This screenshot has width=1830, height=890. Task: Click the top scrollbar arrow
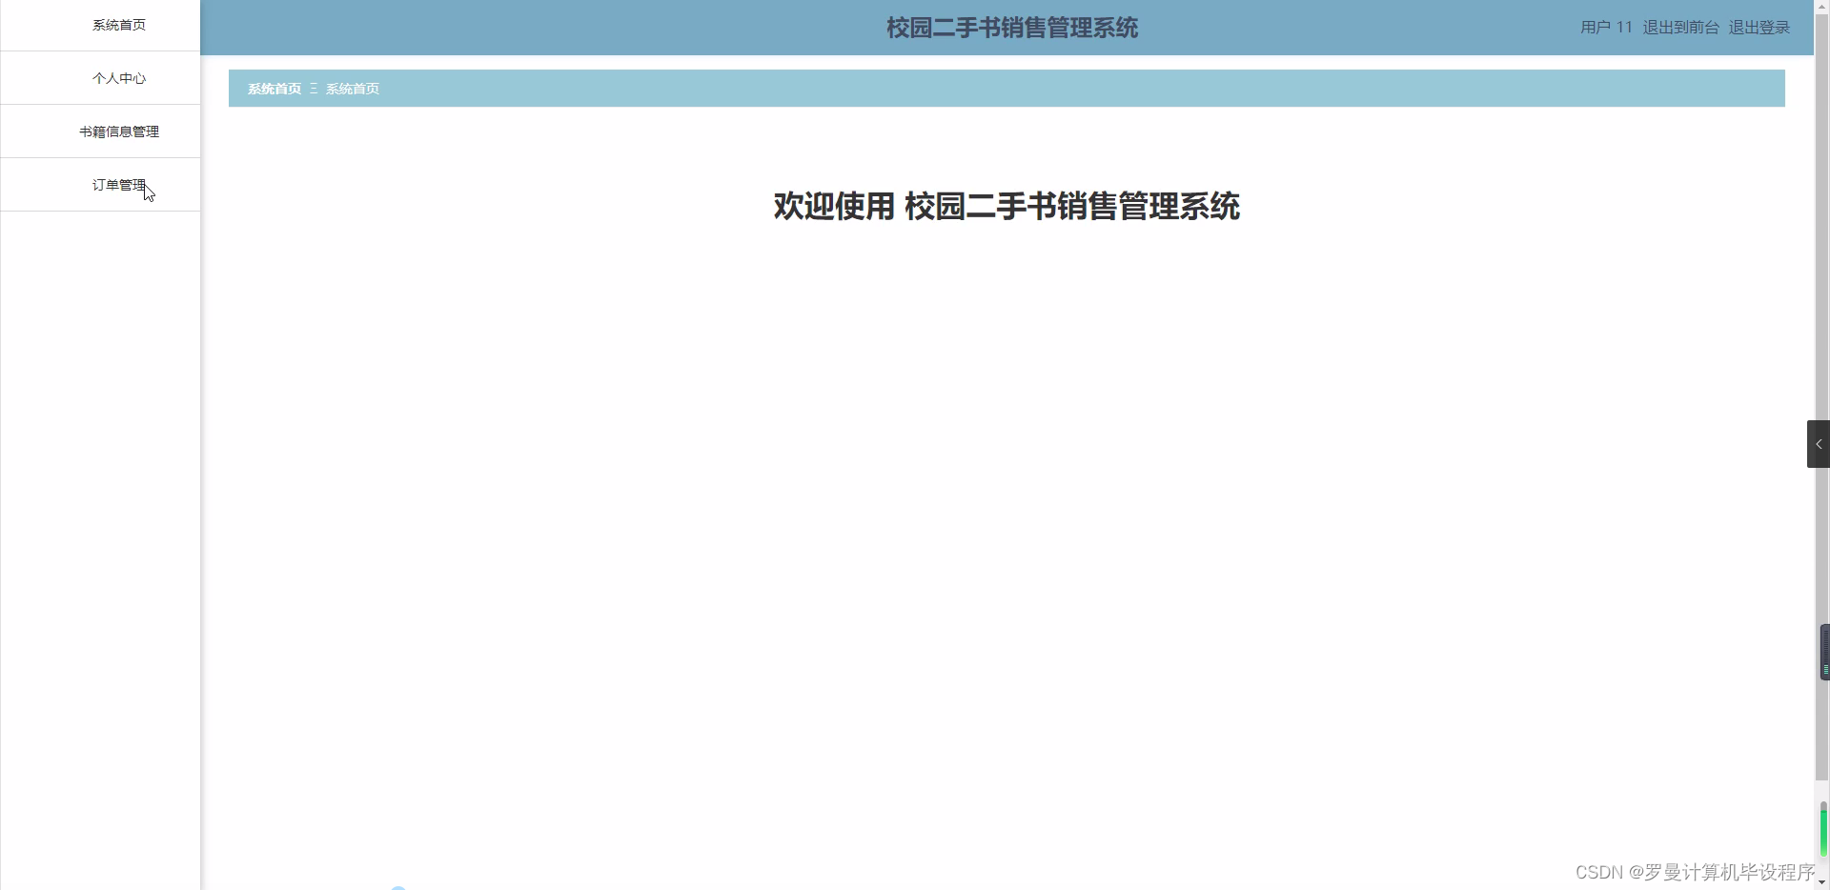point(1823,6)
